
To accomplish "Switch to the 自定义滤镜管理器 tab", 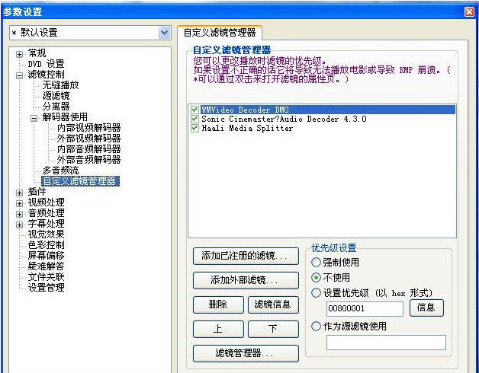I will [x=219, y=33].
